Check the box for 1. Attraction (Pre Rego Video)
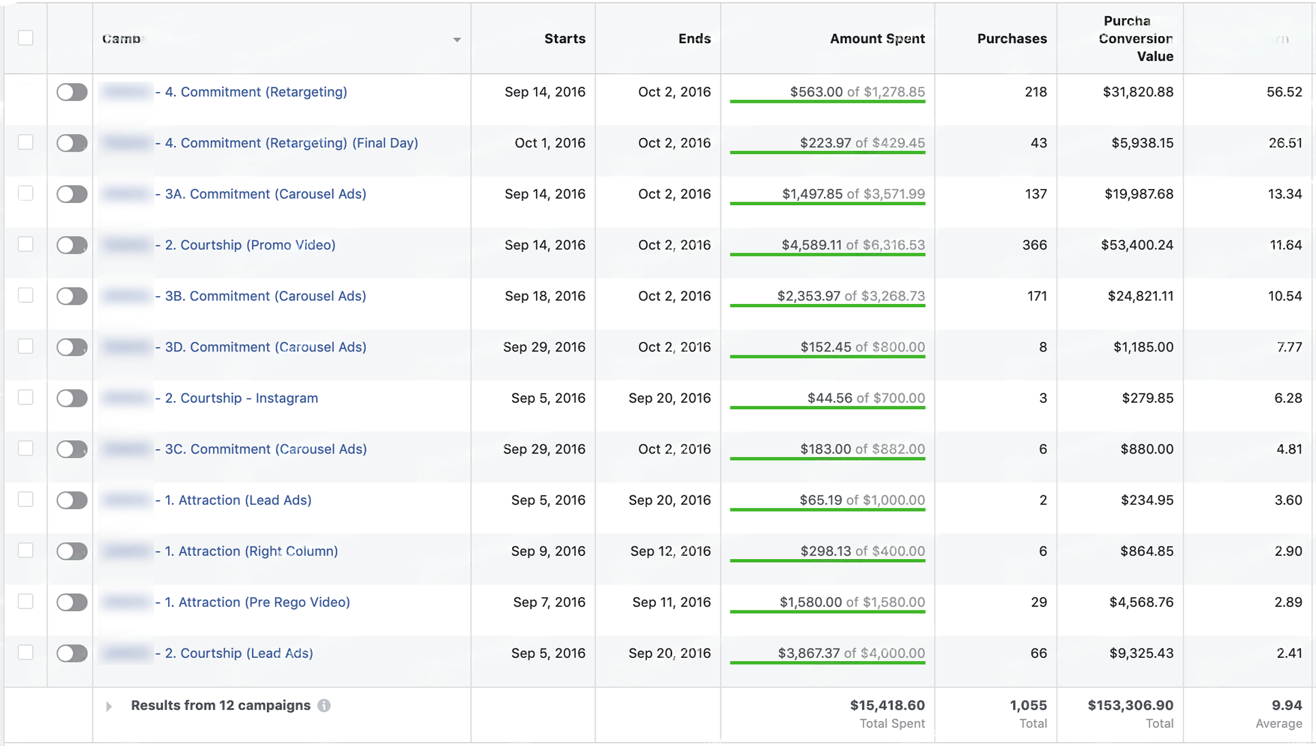 26,602
